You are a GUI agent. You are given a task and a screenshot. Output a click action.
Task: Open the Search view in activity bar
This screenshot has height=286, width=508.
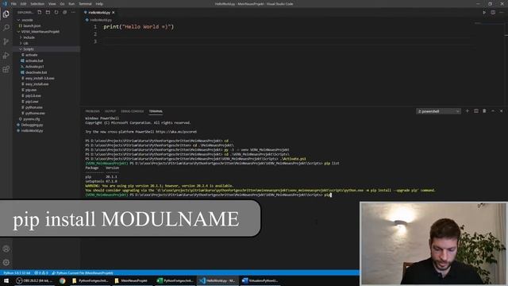click(x=6, y=28)
